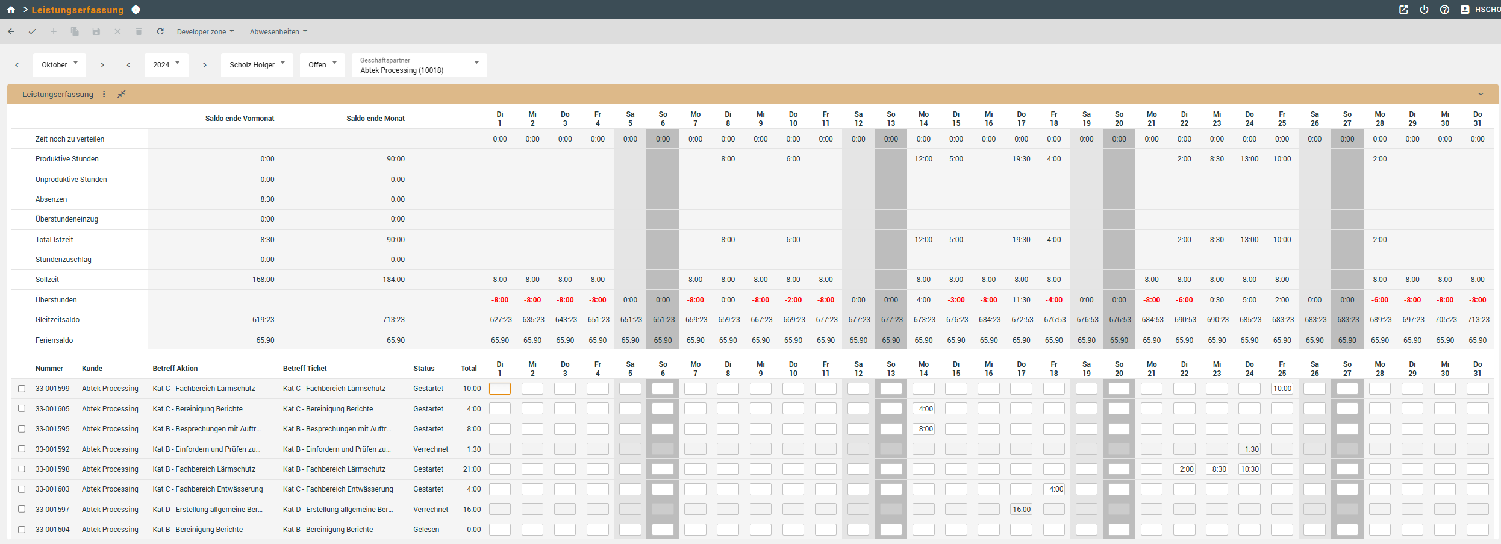Open the Oktober month dropdown
This screenshot has width=1501, height=544.
click(60, 64)
